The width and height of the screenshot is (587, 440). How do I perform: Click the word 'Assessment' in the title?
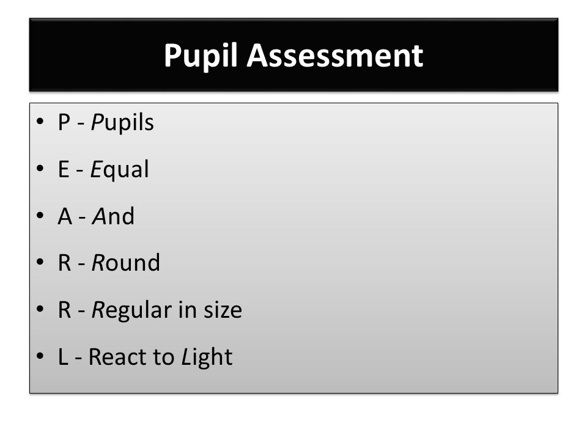coord(335,56)
